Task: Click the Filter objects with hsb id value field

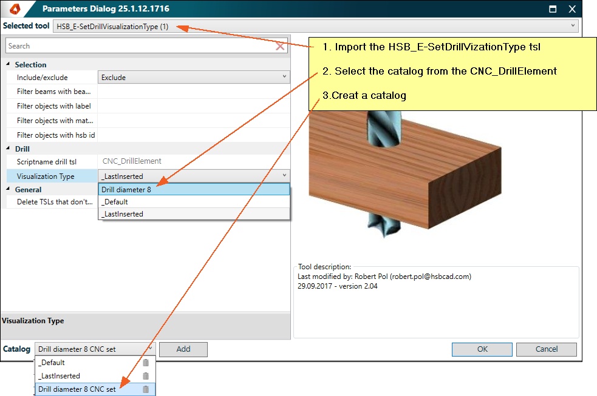Action: (x=194, y=135)
